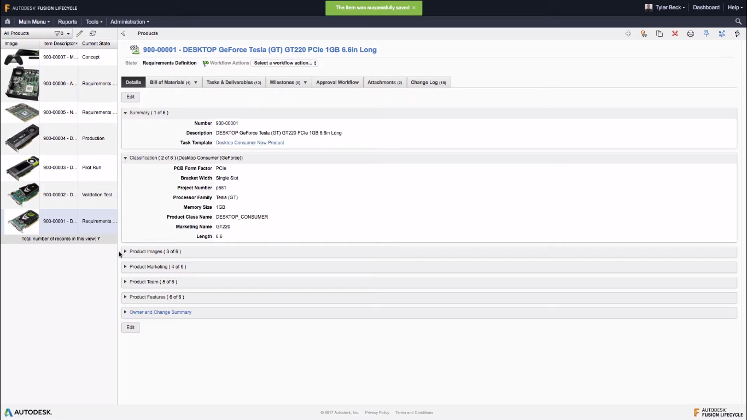The width and height of the screenshot is (747, 420).
Task: Click the manage owner icon in the toolbar
Action: click(x=644, y=33)
